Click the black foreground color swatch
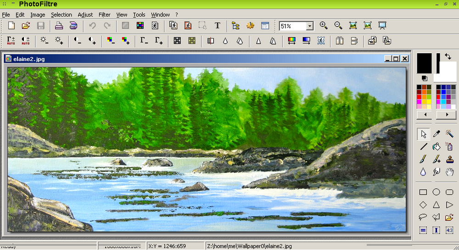The image size is (459, 250). click(x=424, y=63)
